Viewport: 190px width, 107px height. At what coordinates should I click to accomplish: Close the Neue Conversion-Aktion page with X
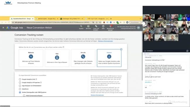pos(3,28)
